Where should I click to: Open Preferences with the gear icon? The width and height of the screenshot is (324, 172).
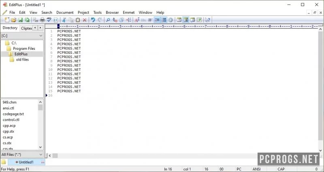pyautogui.click(x=171, y=20)
